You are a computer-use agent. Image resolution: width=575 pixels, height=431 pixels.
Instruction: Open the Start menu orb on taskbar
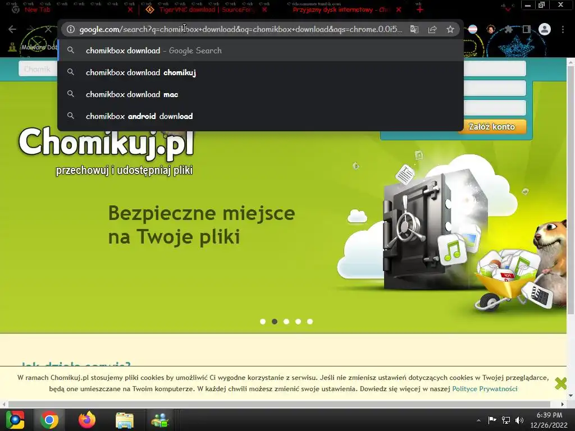15,420
